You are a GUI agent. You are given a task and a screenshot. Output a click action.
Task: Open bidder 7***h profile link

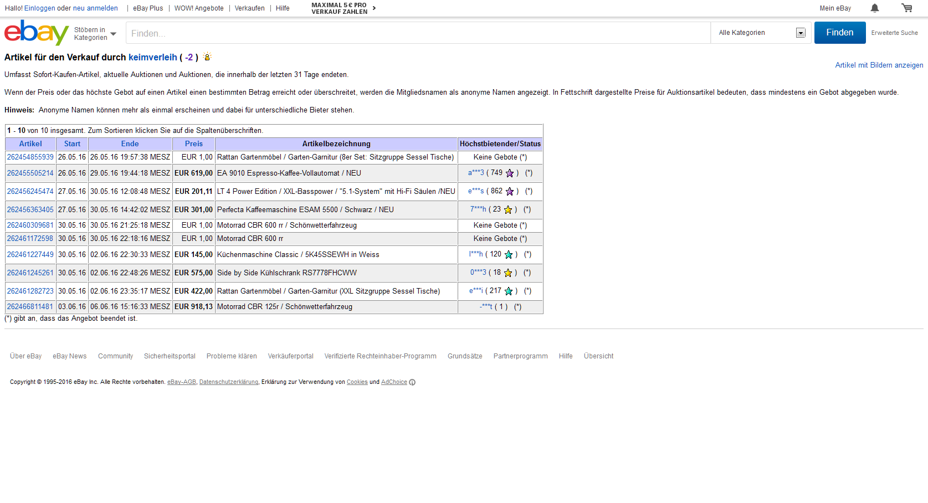[478, 209]
